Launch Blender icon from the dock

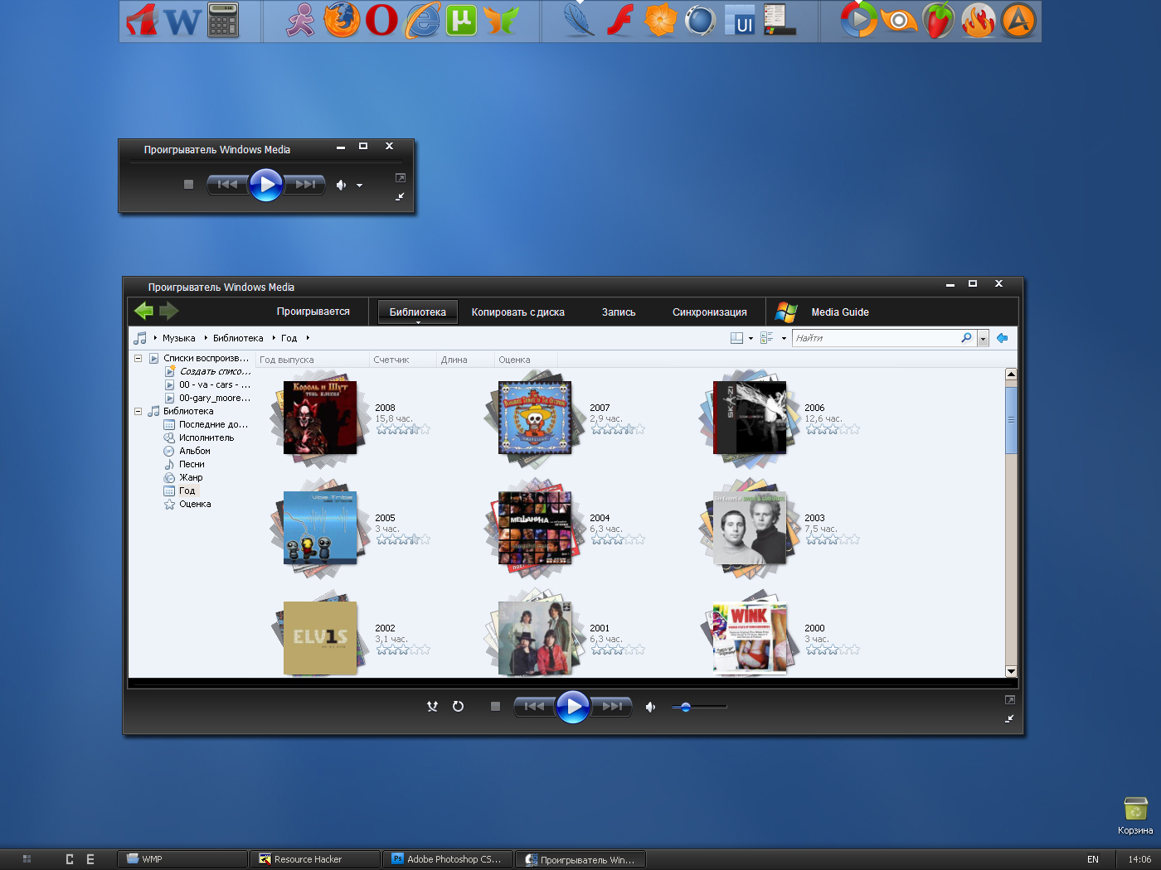[899, 21]
